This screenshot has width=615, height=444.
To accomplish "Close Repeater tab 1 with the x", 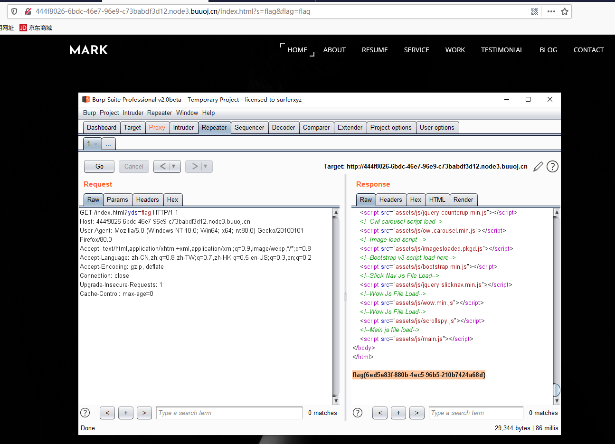I will pyautogui.click(x=95, y=144).
